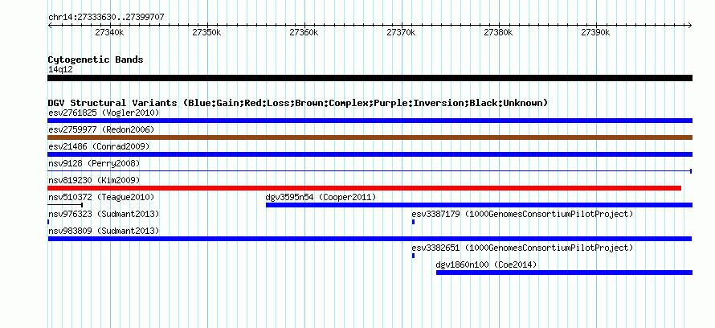Screen dimensions: 715x328
Task: Click the small esv3387179 variant marker
Action: click(413, 222)
